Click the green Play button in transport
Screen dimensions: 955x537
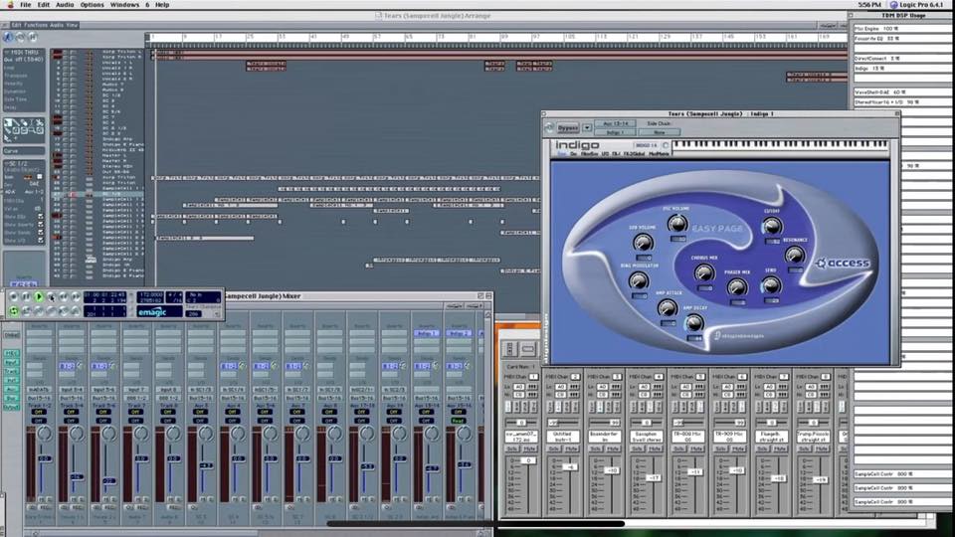coord(39,296)
